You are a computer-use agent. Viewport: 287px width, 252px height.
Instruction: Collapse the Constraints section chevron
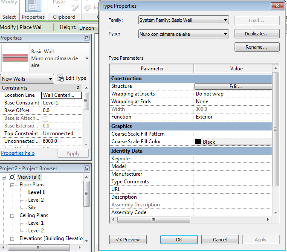click(78, 88)
